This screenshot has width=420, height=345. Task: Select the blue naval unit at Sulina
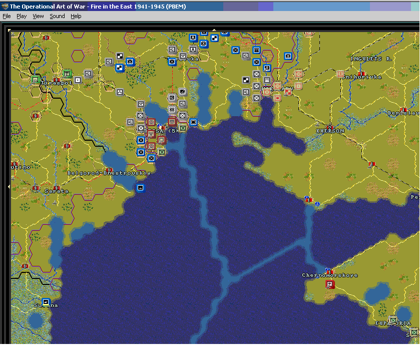click(46, 302)
